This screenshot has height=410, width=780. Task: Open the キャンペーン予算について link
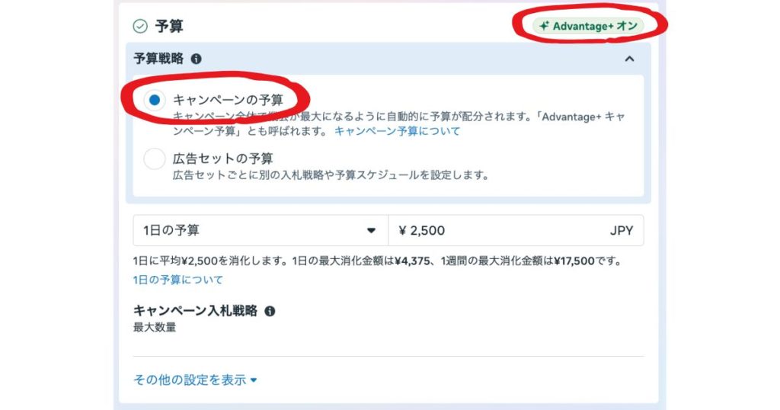397,131
